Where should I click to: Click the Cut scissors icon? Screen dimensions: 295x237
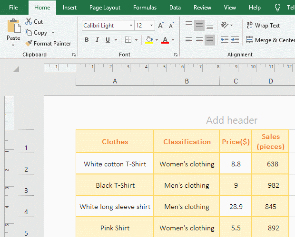coord(29,21)
